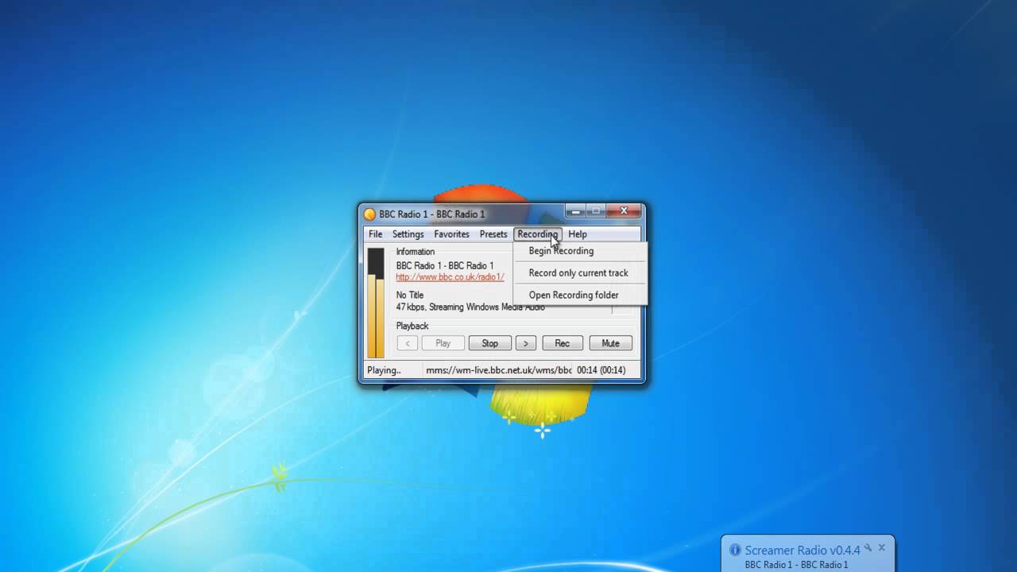Open the Help menu
The height and width of the screenshot is (572, 1017).
(x=578, y=234)
